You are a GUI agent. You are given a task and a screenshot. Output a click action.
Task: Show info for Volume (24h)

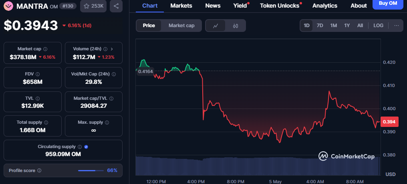(105, 49)
